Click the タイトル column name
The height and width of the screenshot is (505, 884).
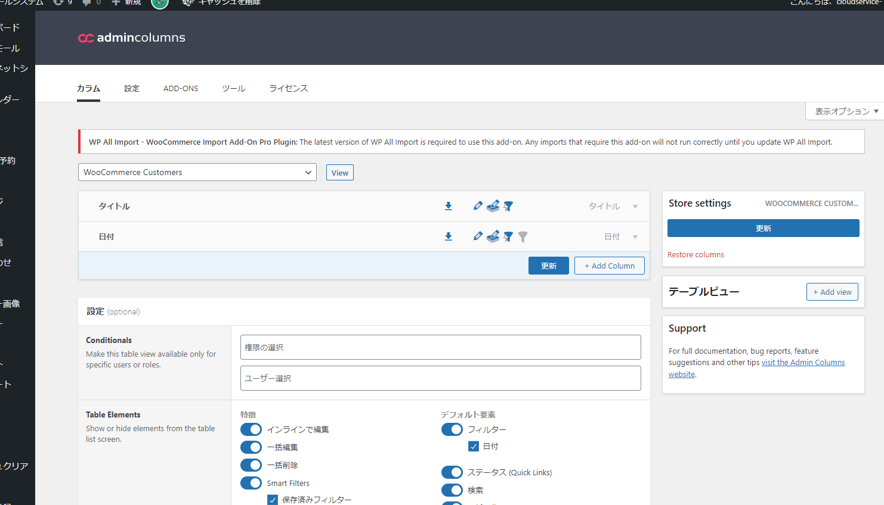[x=114, y=206]
